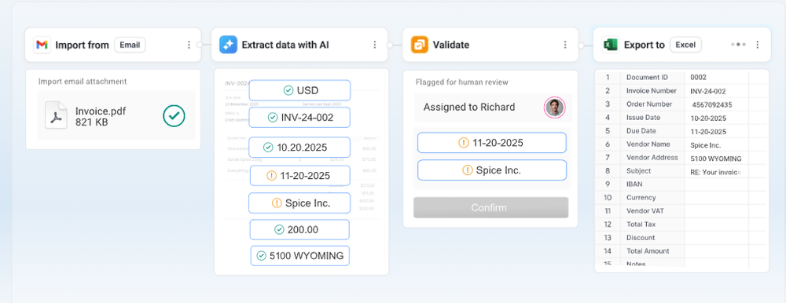This screenshot has width=786, height=303.
Task: Click the Document ID cell
Action: [652, 77]
